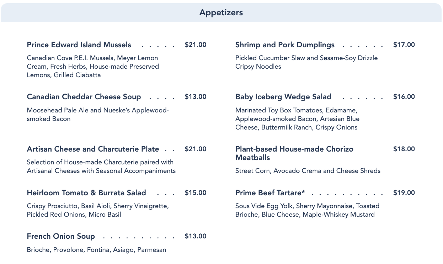The width and height of the screenshot is (443, 264).
Task: Select the Baby Iceberg Wedge Salad title
Action: point(283,97)
